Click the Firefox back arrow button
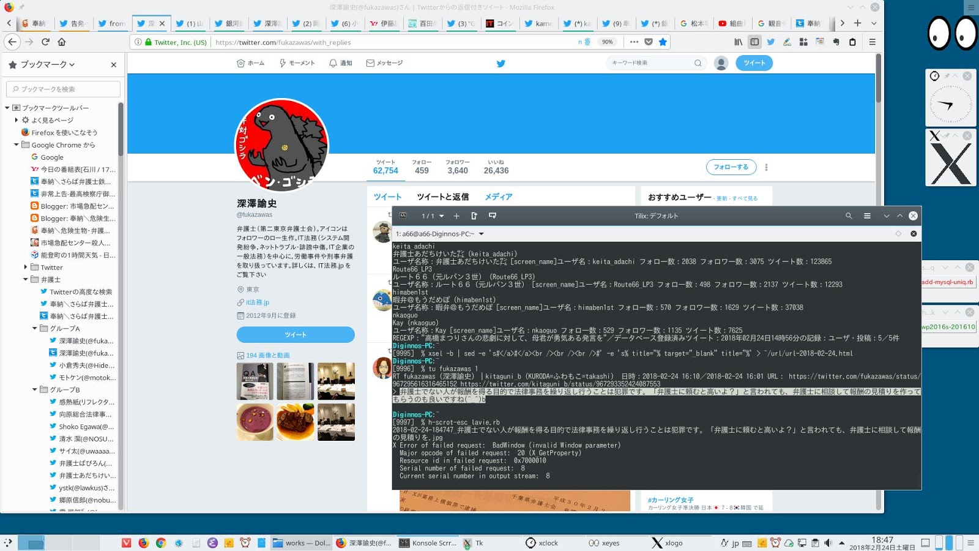 coord(13,42)
